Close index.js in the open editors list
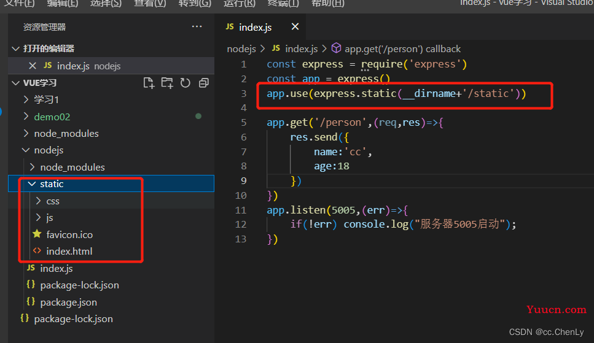The image size is (594, 343). [x=33, y=66]
